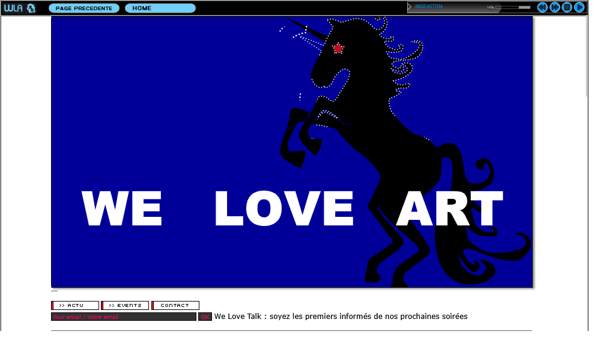The image size is (615, 346).
Task: Stop the music player
Action: [567, 7]
